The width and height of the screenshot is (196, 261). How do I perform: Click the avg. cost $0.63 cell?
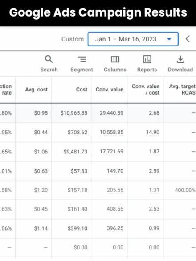click(41, 171)
